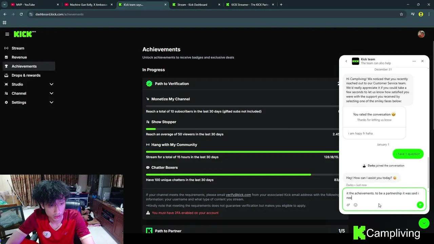Open the browser media control icon
The image size is (434, 244).
point(413,14)
